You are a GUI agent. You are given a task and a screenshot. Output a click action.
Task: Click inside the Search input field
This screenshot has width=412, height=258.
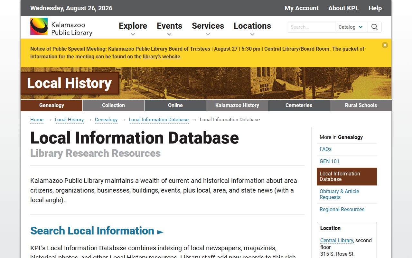(x=312, y=27)
